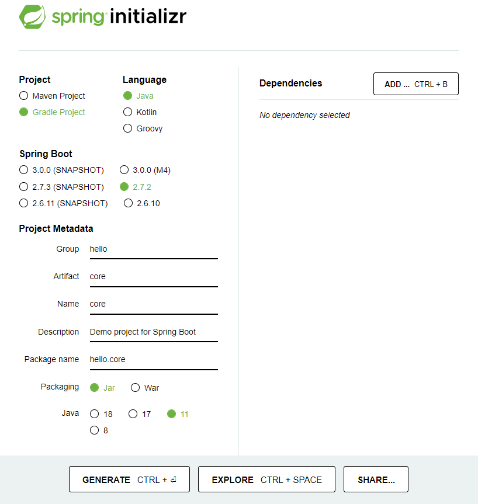Viewport: 478px width, 504px height.
Task: Click the Project section heading
Action: click(34, 79)
